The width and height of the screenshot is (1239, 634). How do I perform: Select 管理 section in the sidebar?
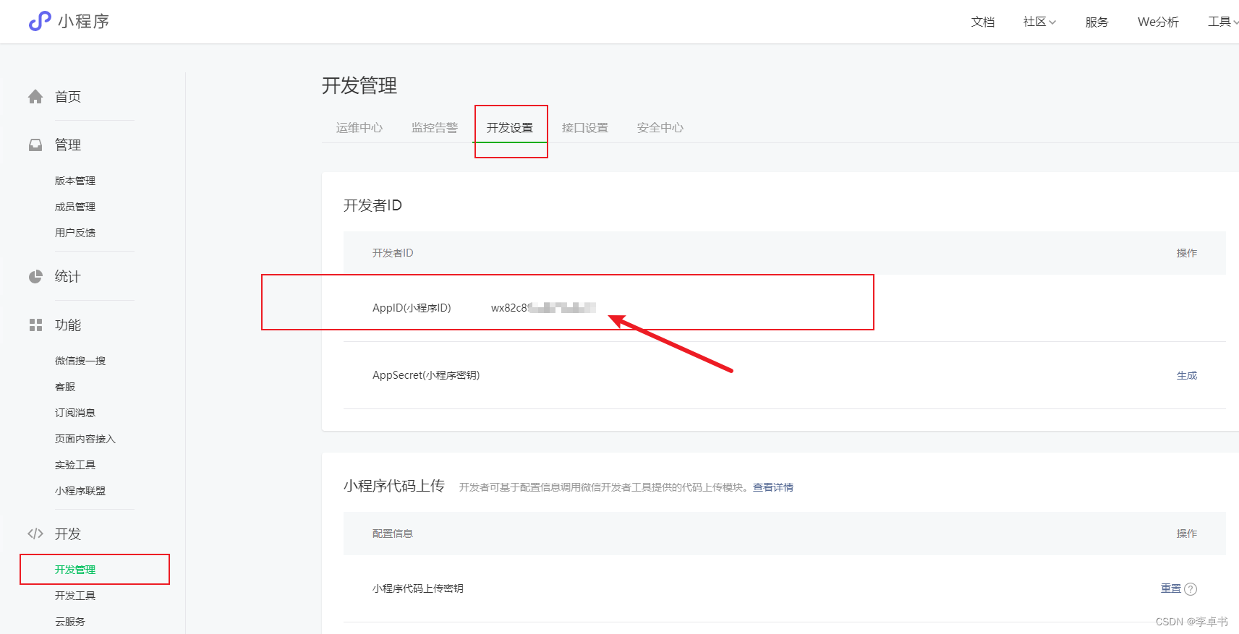click(x=68, y=145)
